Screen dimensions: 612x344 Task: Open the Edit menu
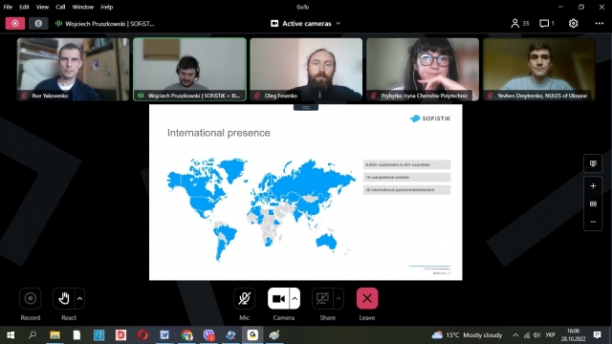[24, 7]
